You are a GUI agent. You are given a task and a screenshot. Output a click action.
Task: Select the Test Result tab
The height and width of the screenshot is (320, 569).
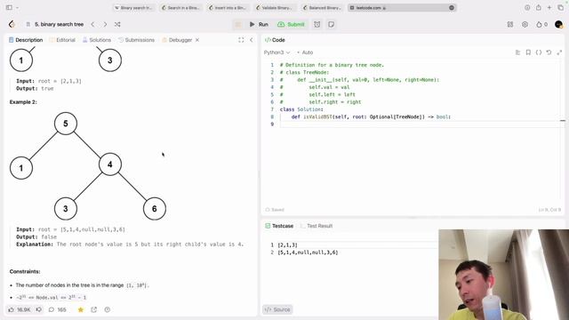(x=317, y=226)
